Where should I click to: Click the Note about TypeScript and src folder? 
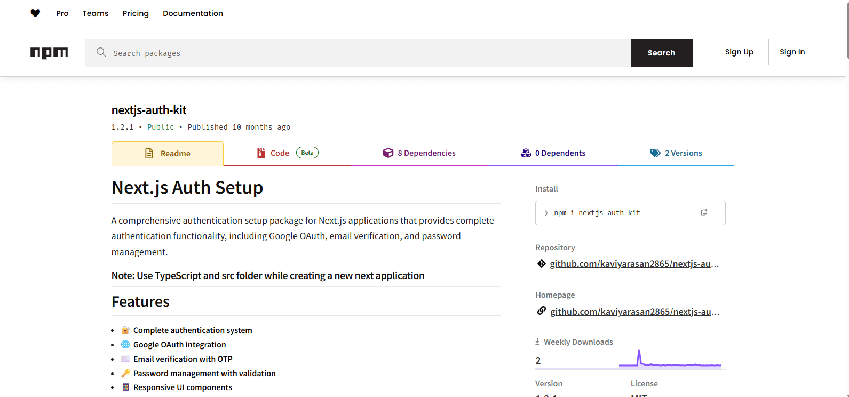268,275
